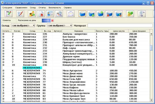Click the warehouse box with green plus icon
This screenshot has width=155, height=104.
coord(91,14)
